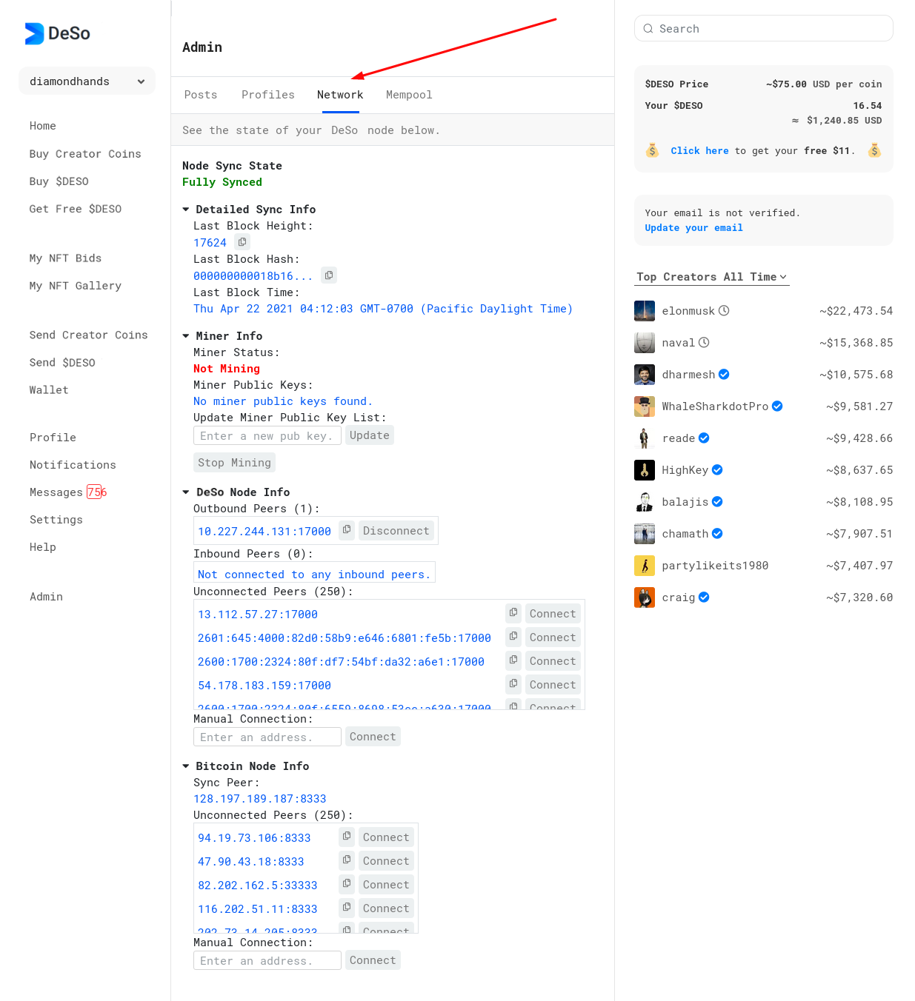Click the clock icon beside naval
Screen dimensions: 915x1001
point(704,343)
